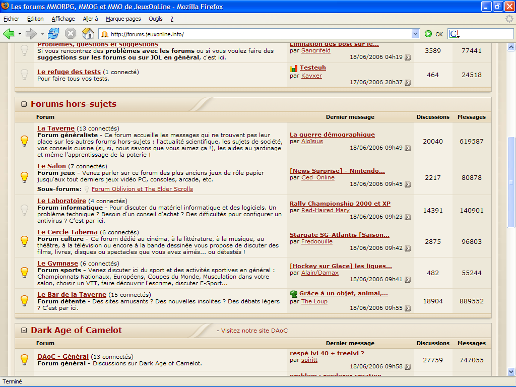This screenshot has height=387, width=516.
Task: Open Le refuge des tests forum
Action: coord(69,72)
